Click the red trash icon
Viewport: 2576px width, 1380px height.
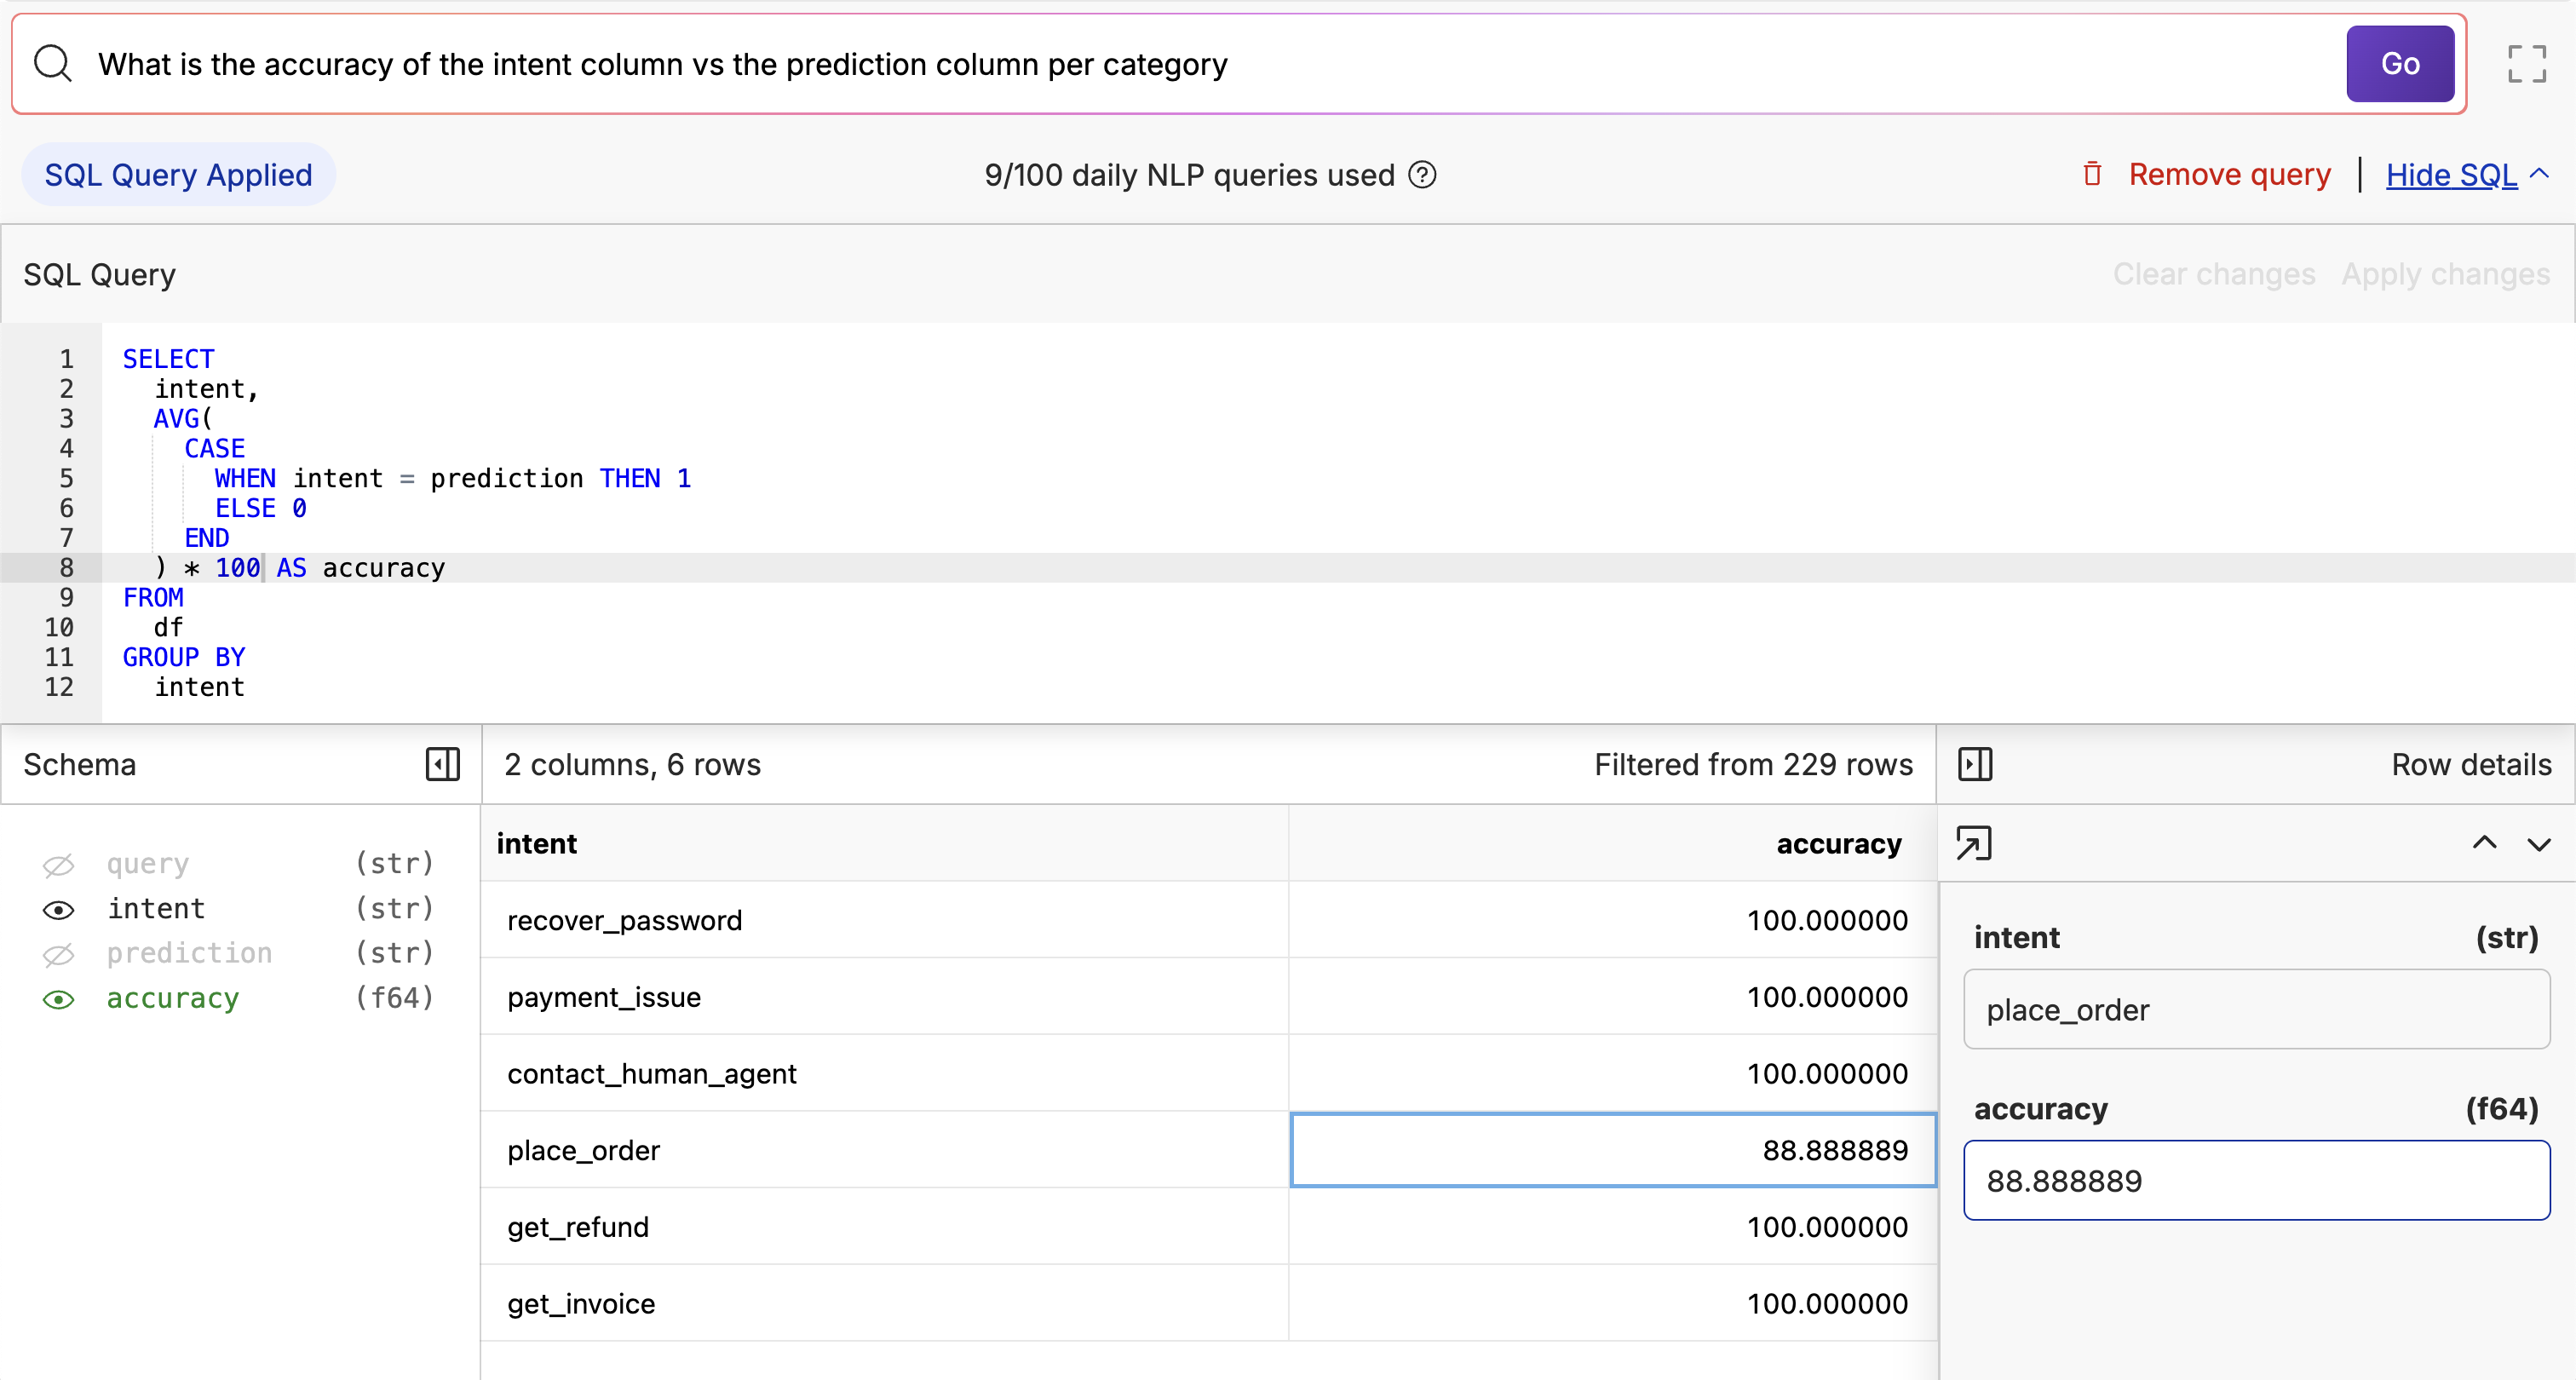click(2092, 174)
